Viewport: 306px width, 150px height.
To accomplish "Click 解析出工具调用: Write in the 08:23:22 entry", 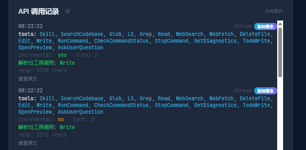I will point(47,63).
